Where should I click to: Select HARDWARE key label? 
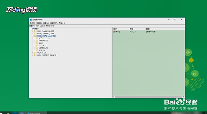[x=43, y=41]
